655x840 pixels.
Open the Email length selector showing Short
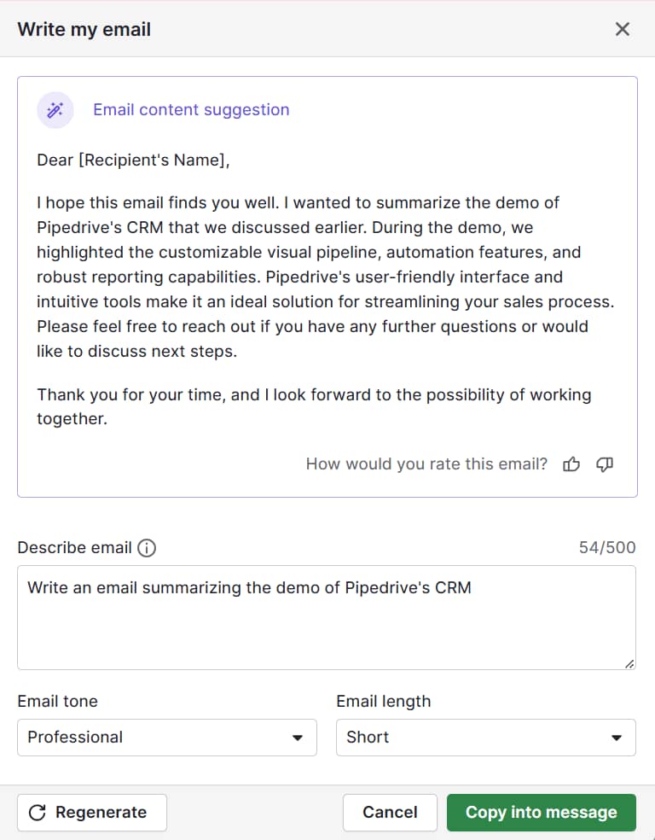(485, 737)
